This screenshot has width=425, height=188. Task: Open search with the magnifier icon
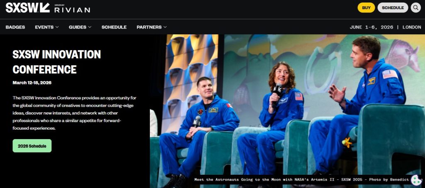coord(415,7)
